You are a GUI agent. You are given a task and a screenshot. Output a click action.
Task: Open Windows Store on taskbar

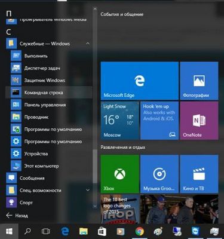[x=102, y=231]
